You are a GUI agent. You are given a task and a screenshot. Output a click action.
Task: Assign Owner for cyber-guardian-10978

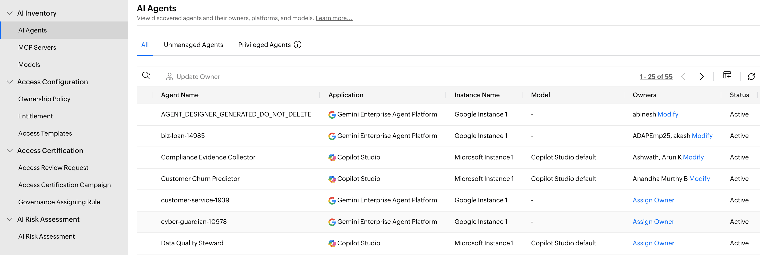click(x=653, y=222)
